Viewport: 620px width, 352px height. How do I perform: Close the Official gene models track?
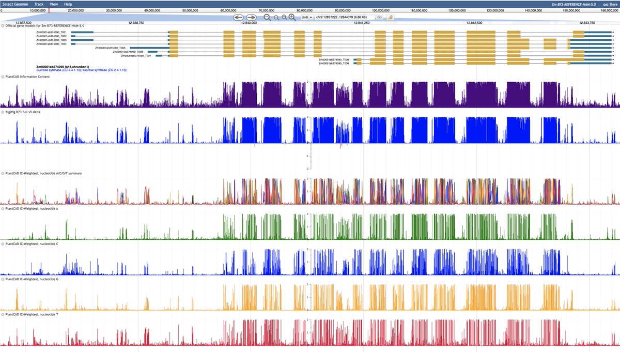(3, 25)
